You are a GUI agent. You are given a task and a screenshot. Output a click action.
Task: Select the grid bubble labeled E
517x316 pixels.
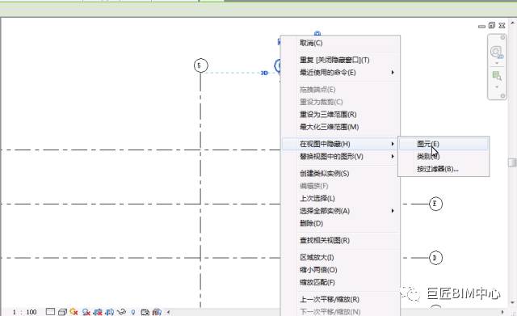(x=435, y=204)
